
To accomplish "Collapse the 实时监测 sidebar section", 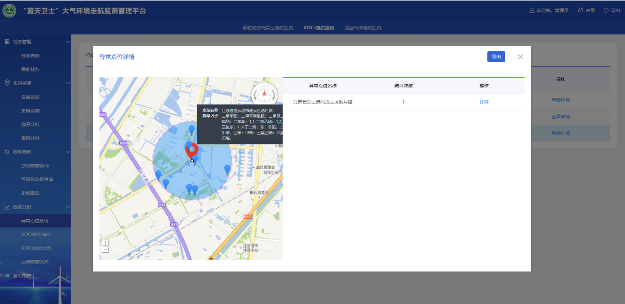I will [x=67, y=83].
